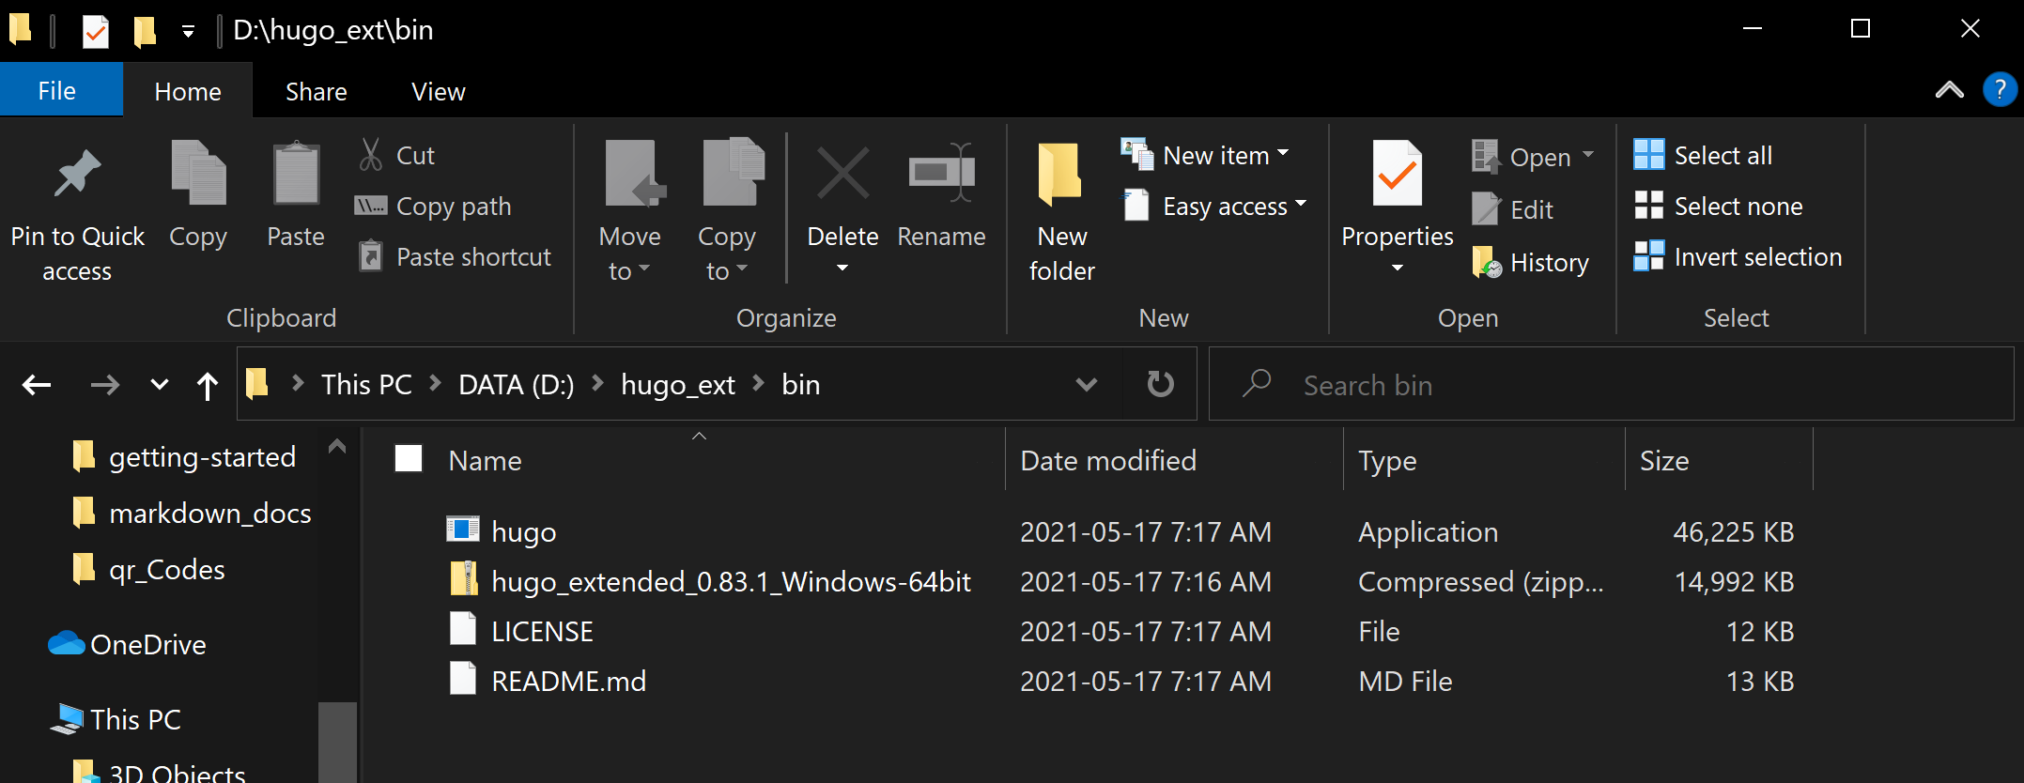Open the Properties icon

click(x=1397, y=173)
